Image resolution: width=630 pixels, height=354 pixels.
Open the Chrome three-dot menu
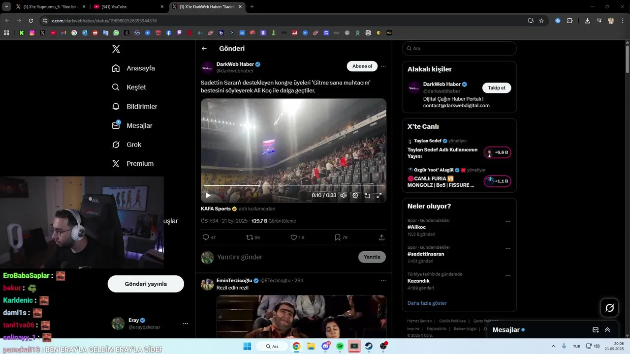pos(623,21)
